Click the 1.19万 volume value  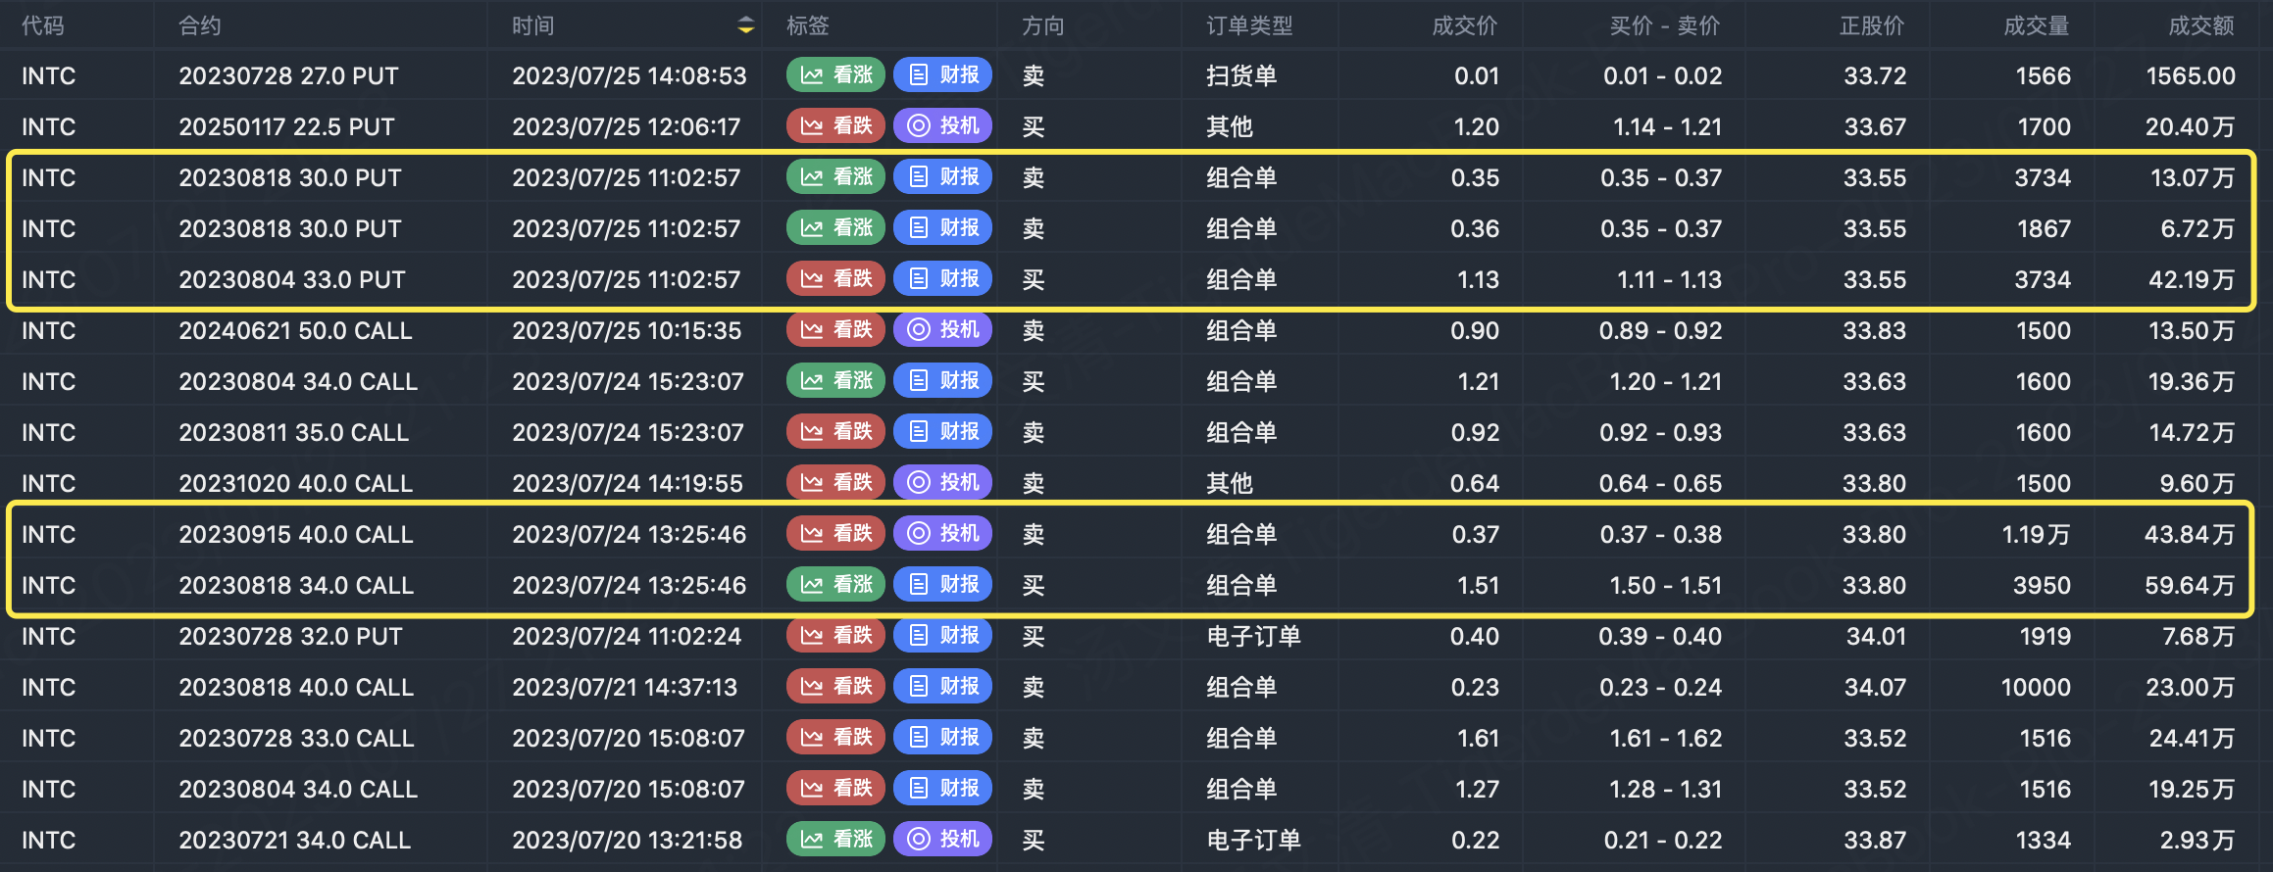click(x=2036, y=534)
